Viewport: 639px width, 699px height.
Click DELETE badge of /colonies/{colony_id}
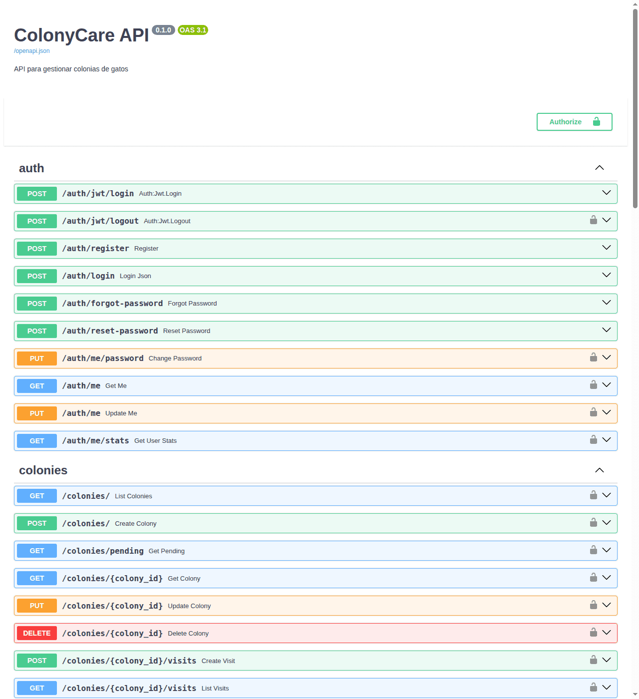pyautogui.click(x=37, y=633)
